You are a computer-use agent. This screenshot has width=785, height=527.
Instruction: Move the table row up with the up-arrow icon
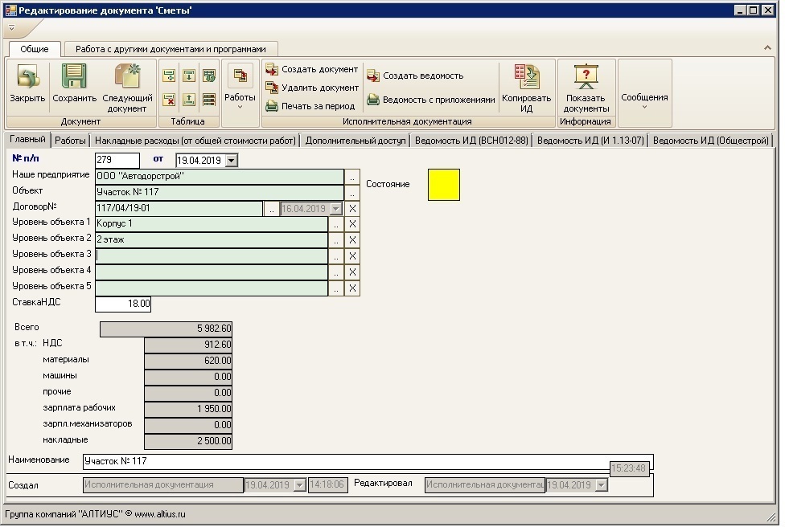(189, 100)
